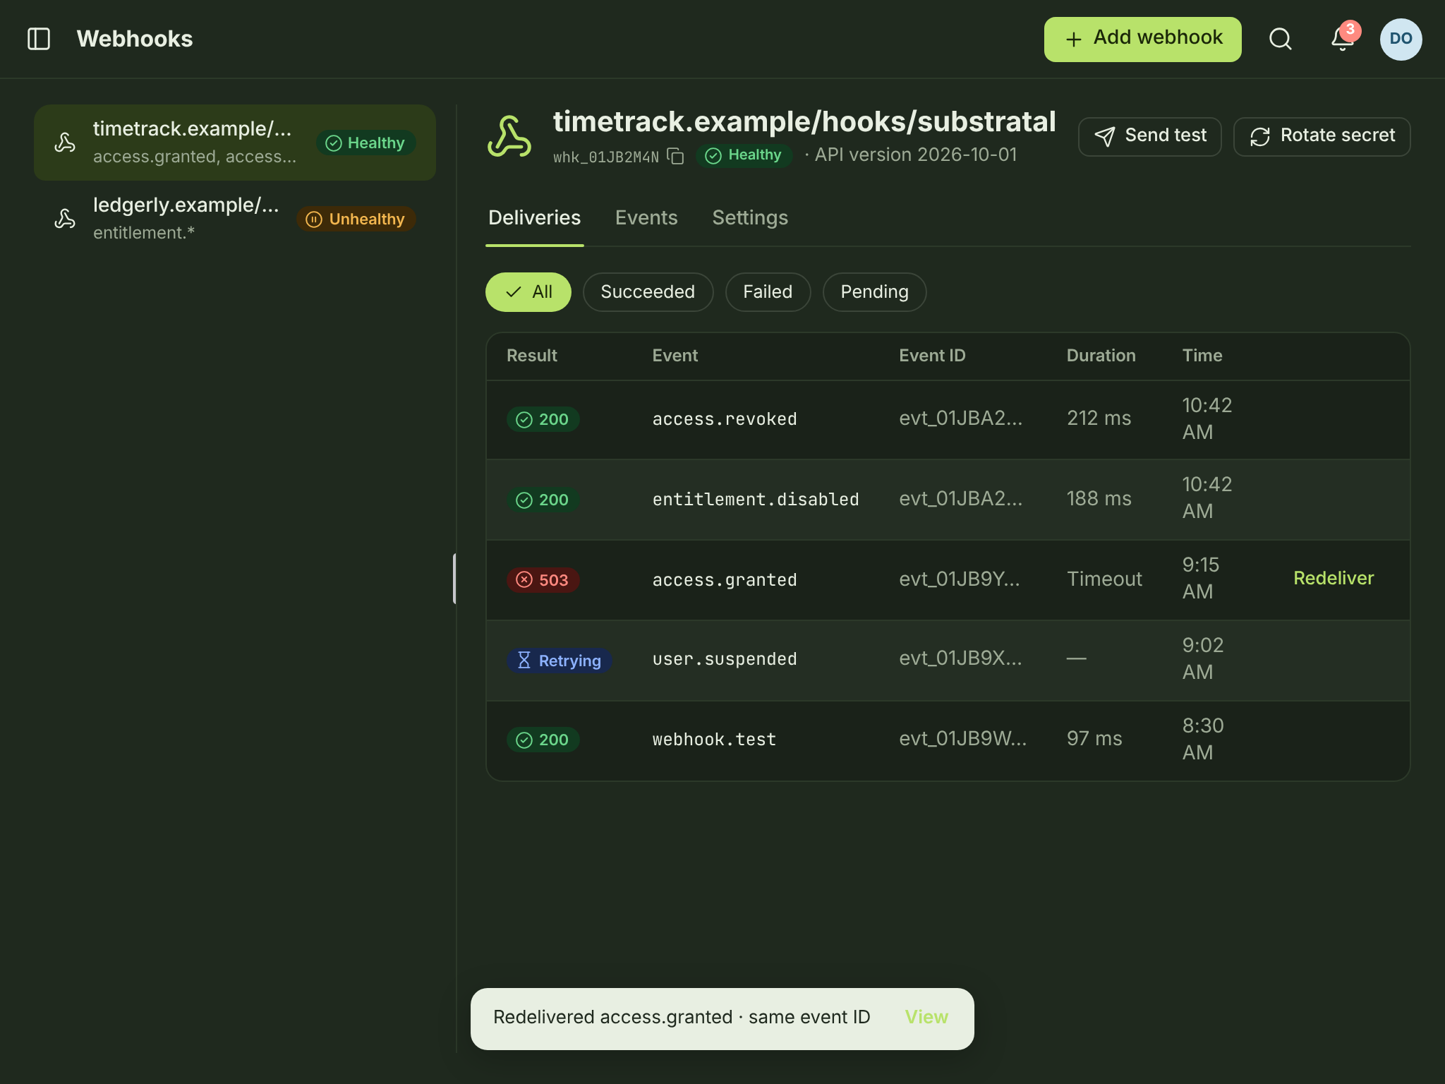Click the Unhealthy badge on ledgerly
This screenshot has height=1084, width=1445.
point(356,219)
